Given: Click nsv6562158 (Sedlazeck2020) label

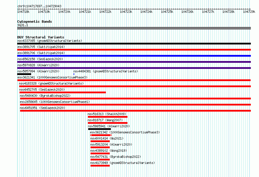Looking at the screenshot, I should pyautogui.click(x=40, y=59).
